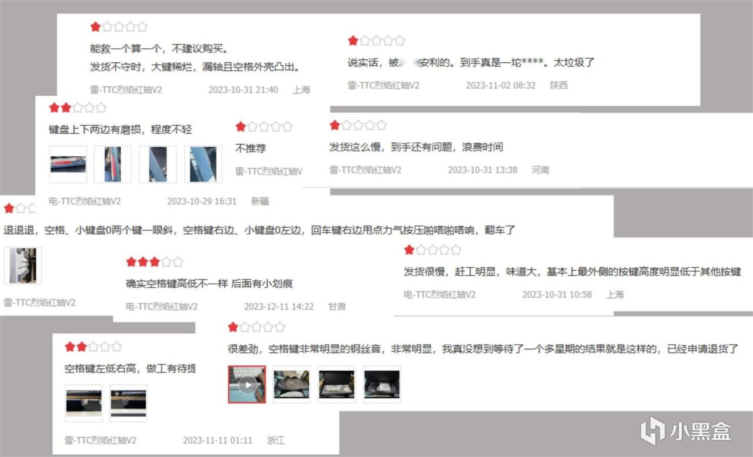This screenshot has width=753, height=457.
Task: Click the star rating above 发货这么慢 review
Action: click(x=358, y=125)
